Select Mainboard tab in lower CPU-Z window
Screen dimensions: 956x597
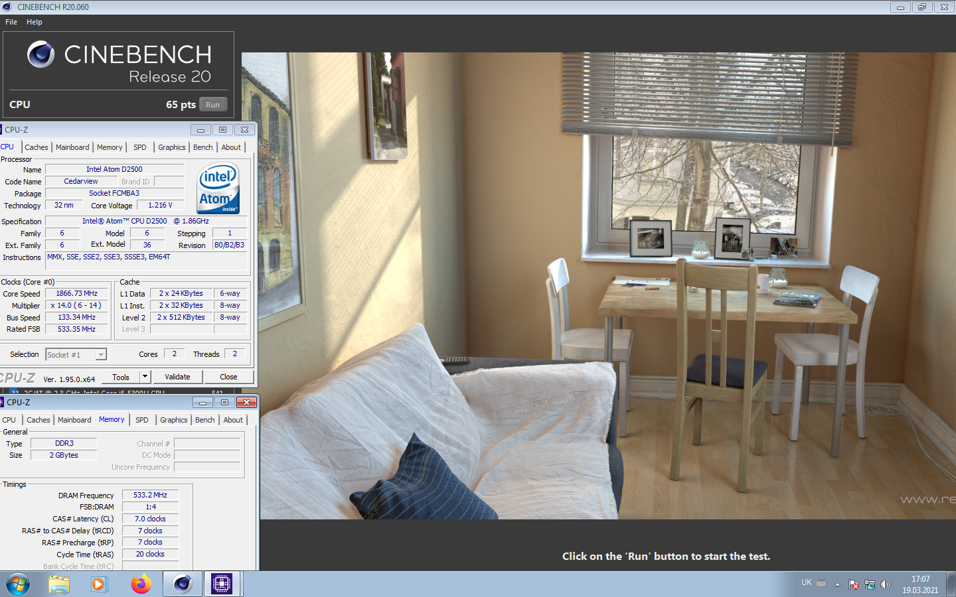[74, 420]
